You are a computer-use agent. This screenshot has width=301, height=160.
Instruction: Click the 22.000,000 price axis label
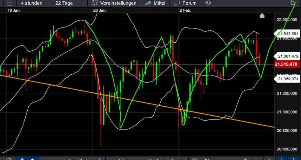(x=287, y=20)
